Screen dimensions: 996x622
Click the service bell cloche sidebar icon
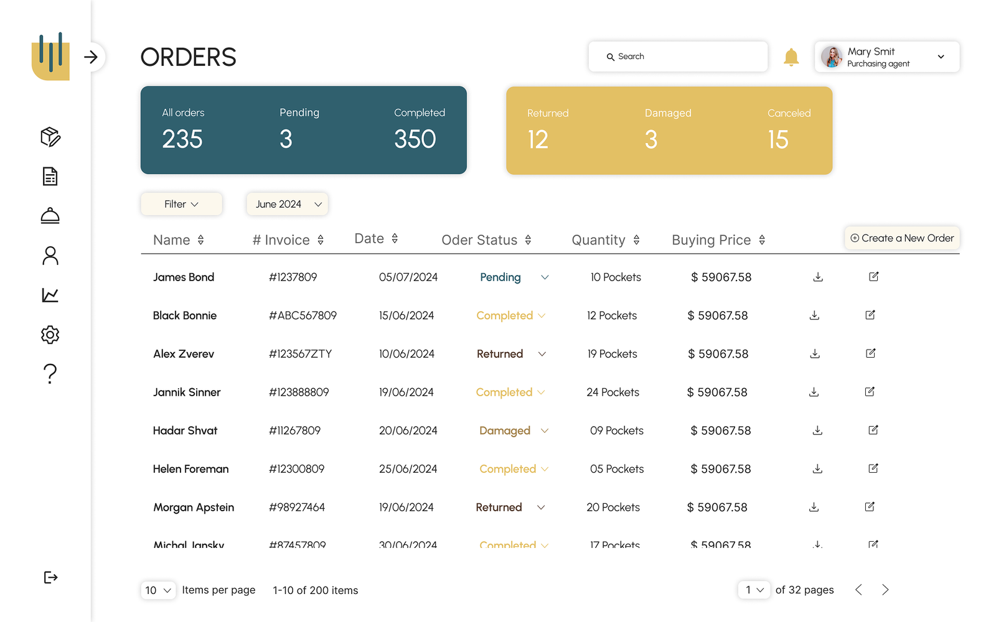50,216
